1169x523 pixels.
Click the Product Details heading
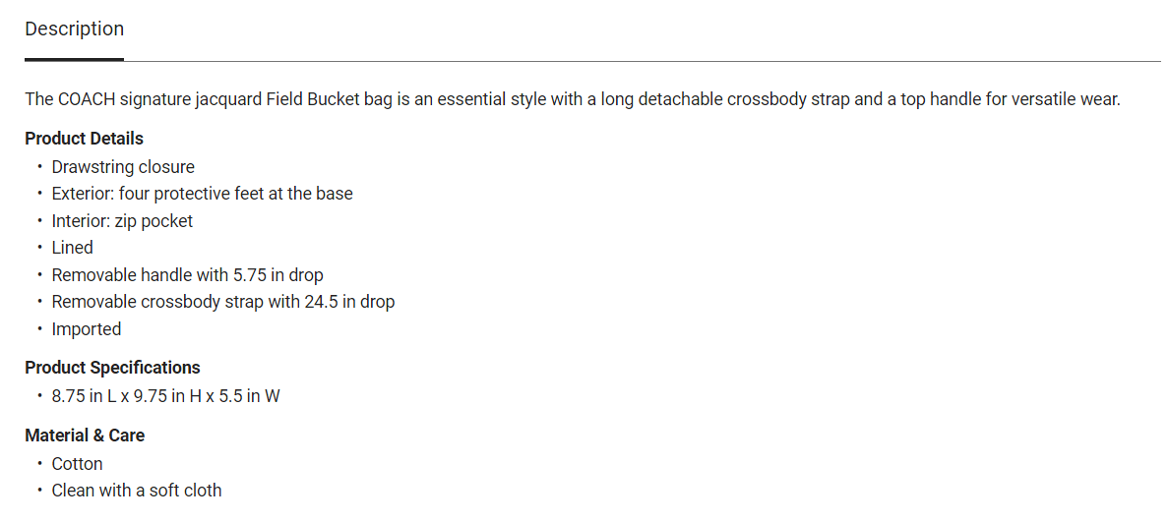tap(84, 139)
